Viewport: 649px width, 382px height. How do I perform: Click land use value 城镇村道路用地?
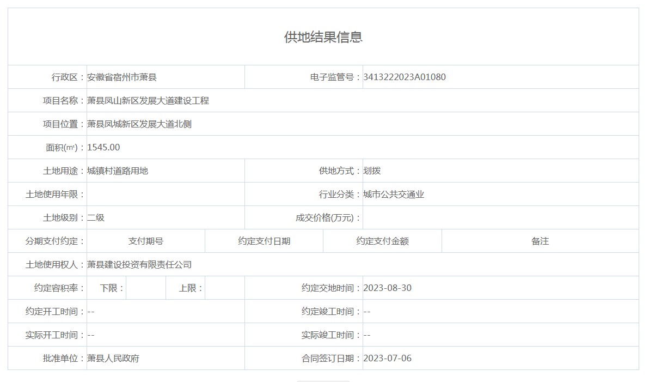click(118, 171)
